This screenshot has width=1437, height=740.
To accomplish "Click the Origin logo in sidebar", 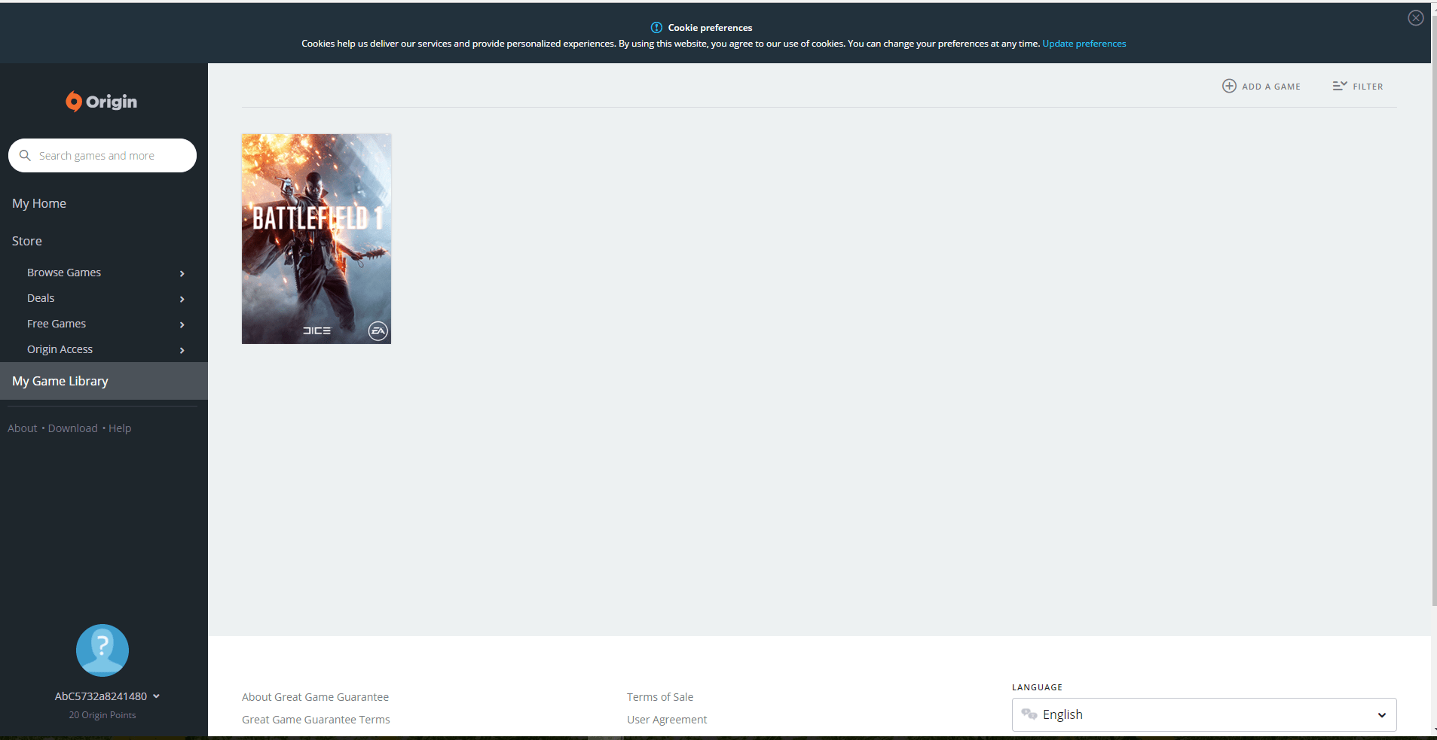I will 102,101.
